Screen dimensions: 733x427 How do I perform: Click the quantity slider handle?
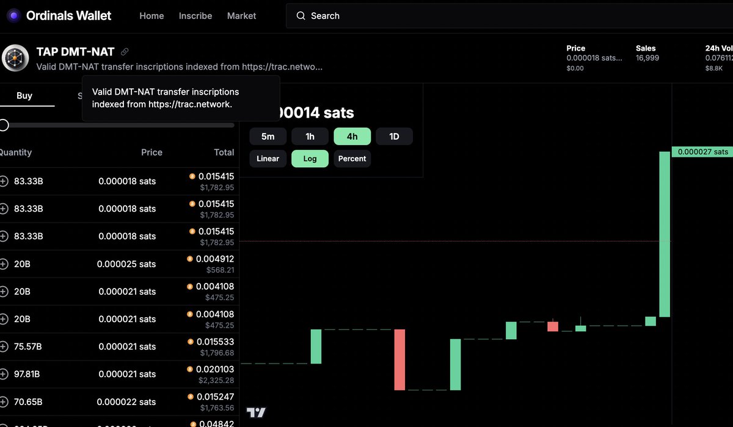[4, 125]
